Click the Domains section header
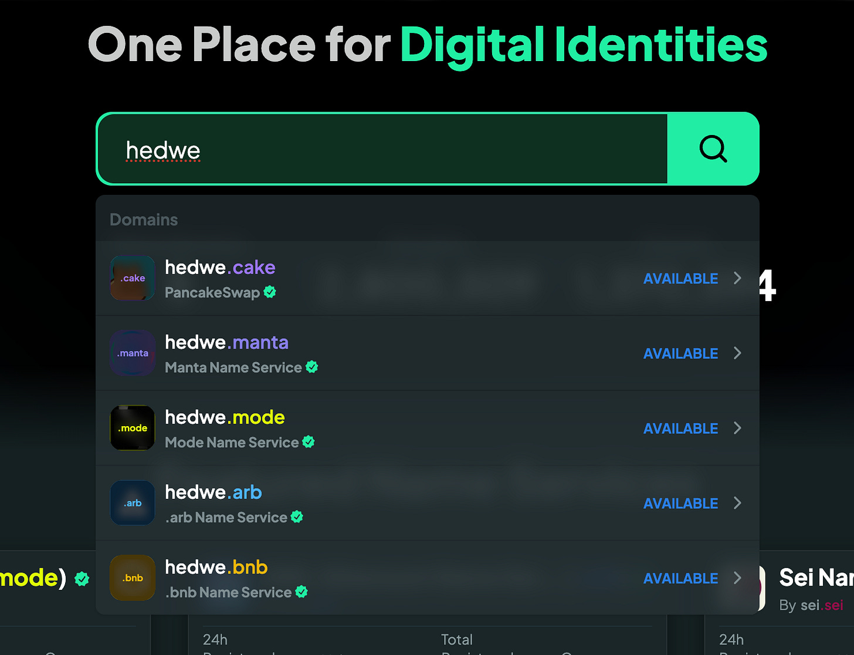The height and width of the screenshot is (655, 854). (144, 220)
